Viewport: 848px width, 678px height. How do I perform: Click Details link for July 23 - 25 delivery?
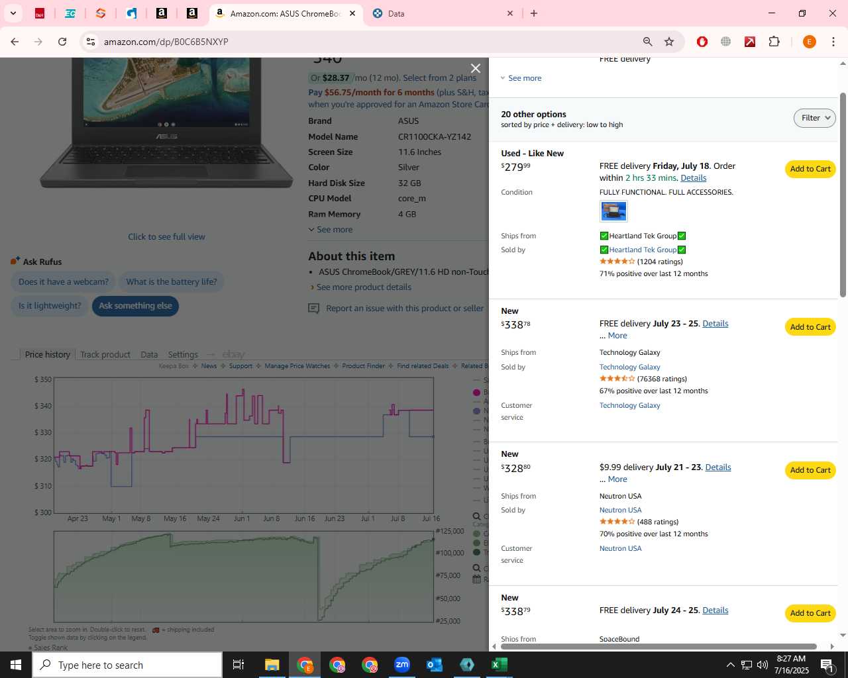click(x=715, y=324)
